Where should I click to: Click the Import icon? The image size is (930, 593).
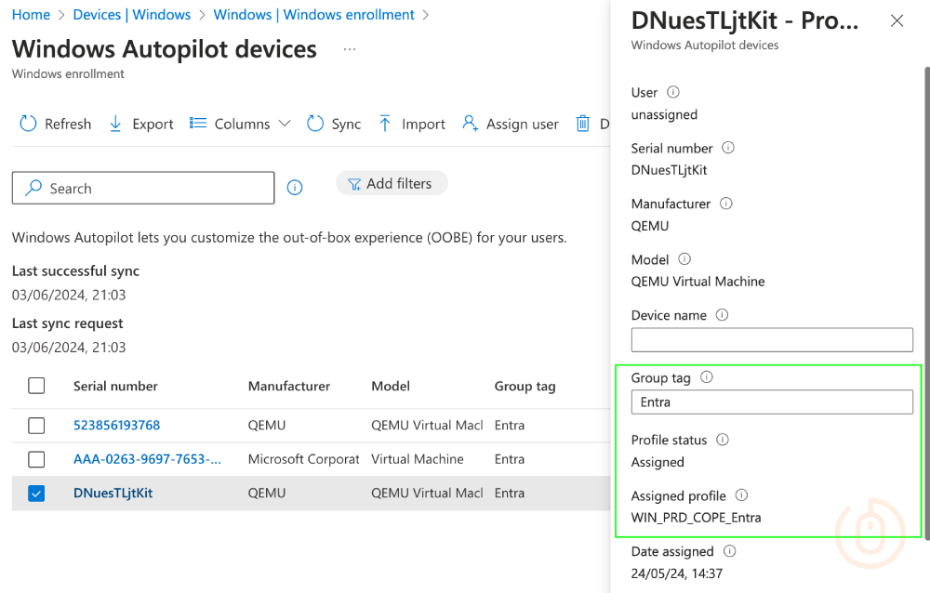(x=384, y=123)
